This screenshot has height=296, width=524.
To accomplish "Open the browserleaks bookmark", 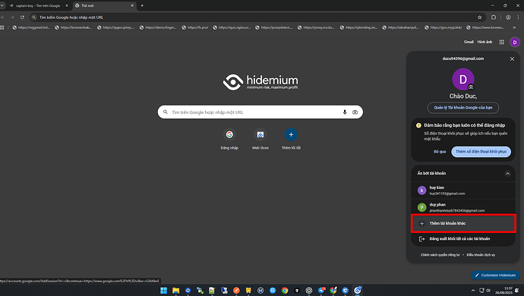I will click(x=73, y=27).
